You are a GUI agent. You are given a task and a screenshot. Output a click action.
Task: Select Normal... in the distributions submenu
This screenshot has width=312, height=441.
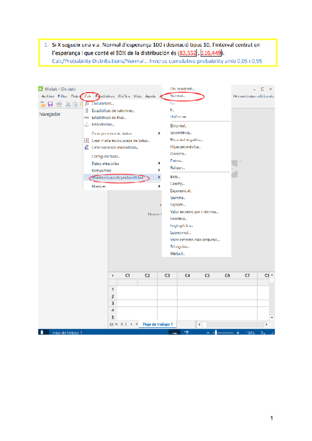[177, 96]
